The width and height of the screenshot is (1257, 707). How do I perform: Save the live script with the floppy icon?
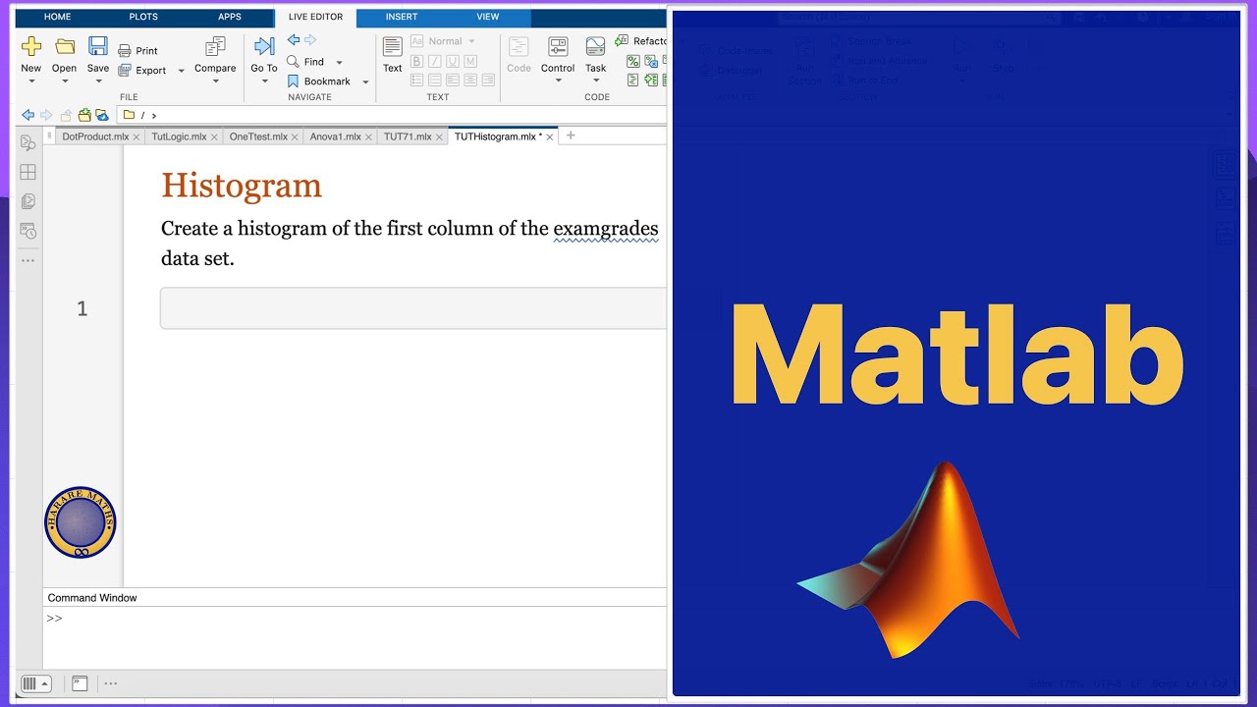pyautogui.click(x=98, y=46)
